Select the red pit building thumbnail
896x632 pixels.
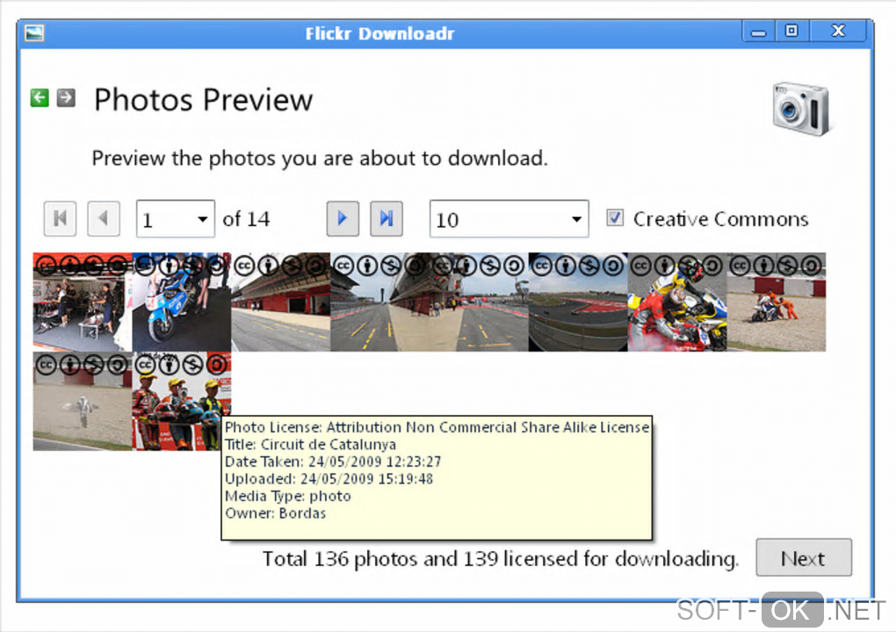[280, 302]
